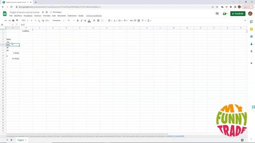Open Google Tasks side panel
The width and height of the screenshot is (255, 143).
pos(251,37)
